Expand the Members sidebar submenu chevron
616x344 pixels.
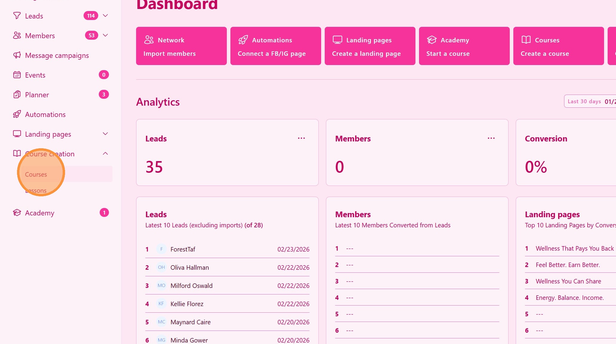pos(105,35)
